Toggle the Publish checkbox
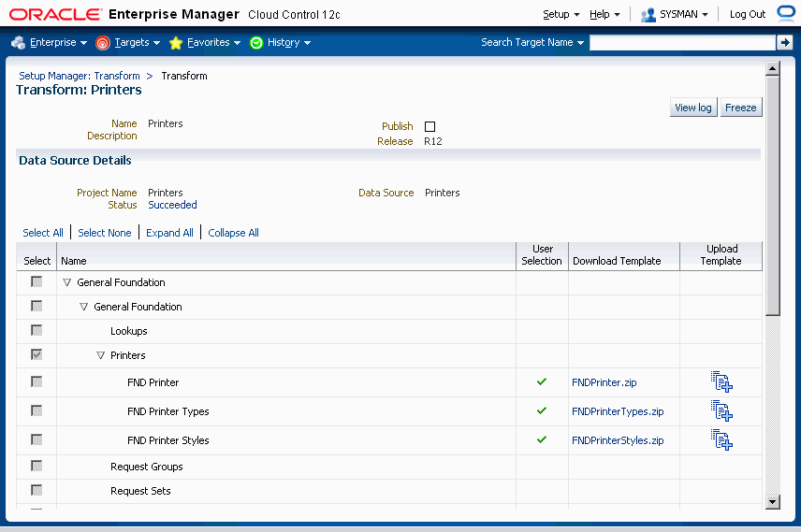This screenshot has width=801, height=532. click(x=430, y=126)
